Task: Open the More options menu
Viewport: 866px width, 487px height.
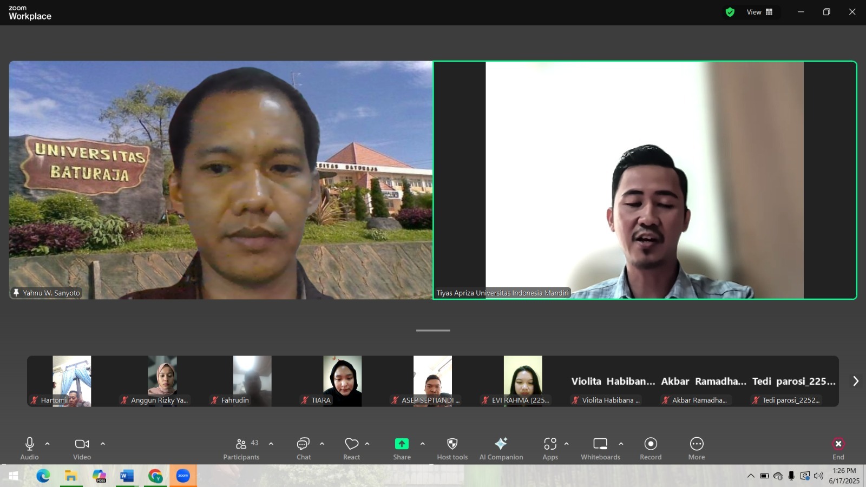Action: click(697, 444)
